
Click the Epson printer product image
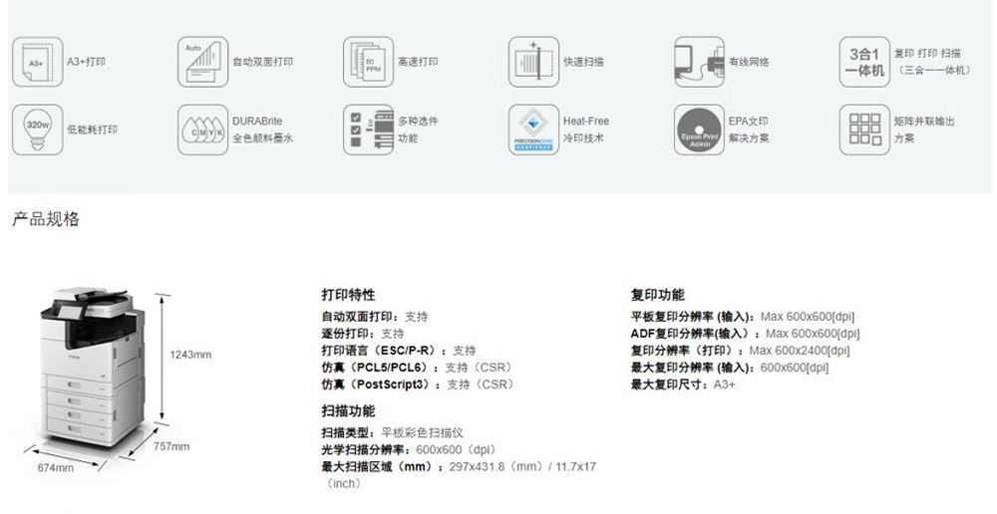click(x=85, y=369)
